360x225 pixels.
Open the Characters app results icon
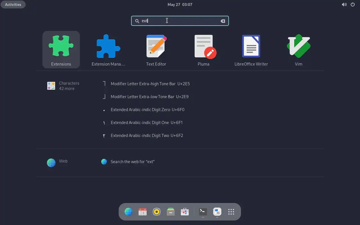51,86
